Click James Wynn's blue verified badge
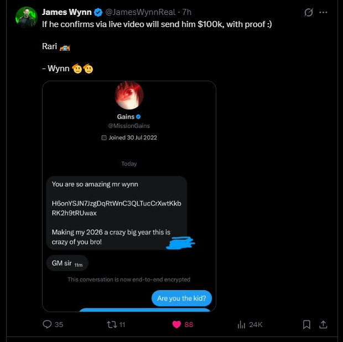The height and width of the screenshot is (342, 343). click(x=98, y=12)
